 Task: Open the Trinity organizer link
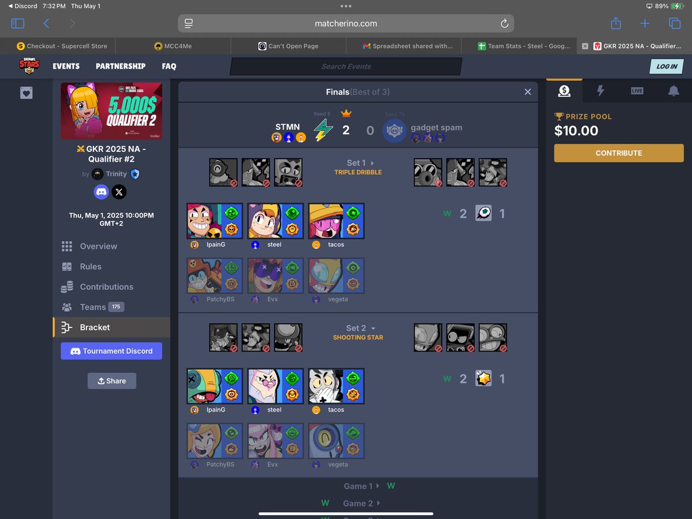[x=116, y=174]
